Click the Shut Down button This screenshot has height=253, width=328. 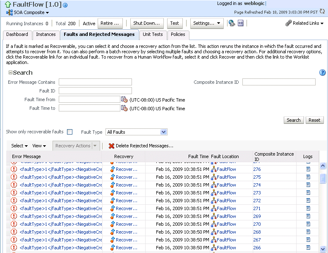click(146, 23)
